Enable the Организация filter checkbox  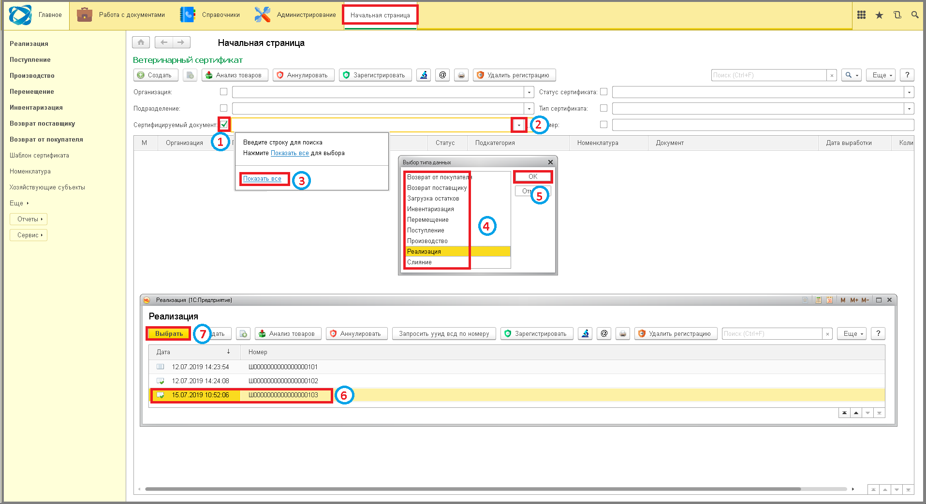pyautogui.click(x=223, y=92)
